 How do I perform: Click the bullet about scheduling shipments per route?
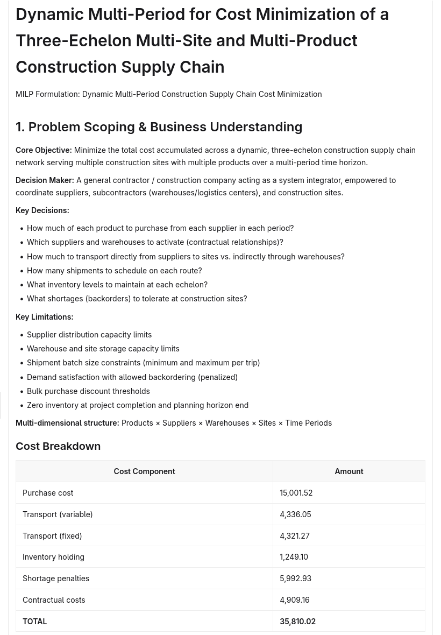[114, 271]
